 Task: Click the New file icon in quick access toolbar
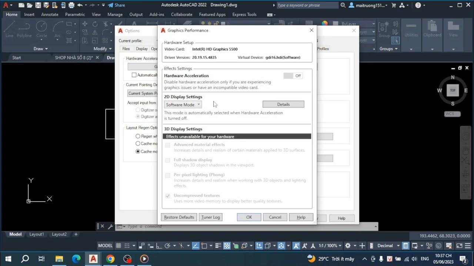[x=21, y=5]
